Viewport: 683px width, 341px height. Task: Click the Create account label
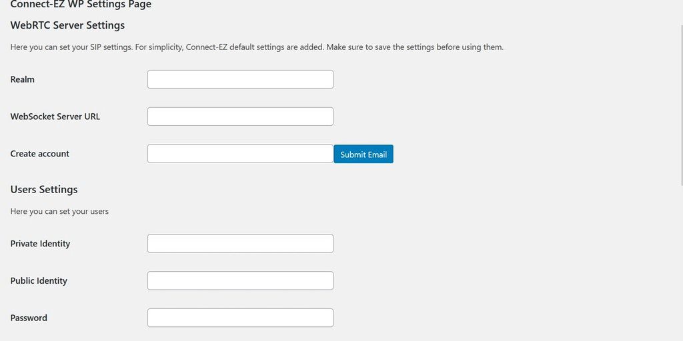coord(40,154)
